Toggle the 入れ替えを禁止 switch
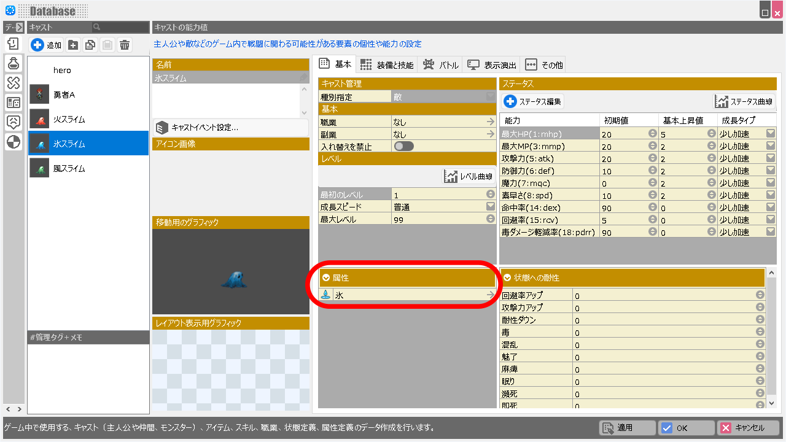Image resolution: width=786 pixels, height=442 pixels. click(x=403, y=146)
